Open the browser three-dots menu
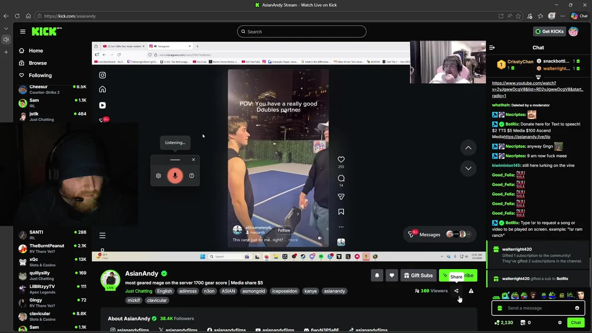 pyautogui.click(x=563, y=16)
